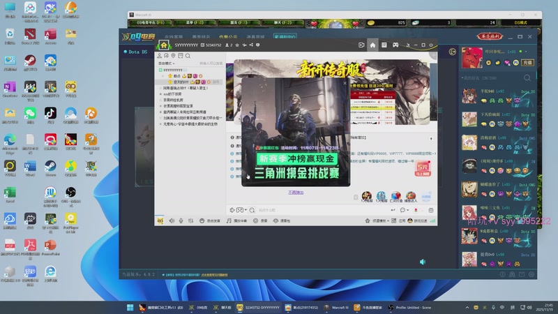Screen dimensions: 558x314
Task: Click the airplane icon in channel header
Action: click(x=245, y=45)
